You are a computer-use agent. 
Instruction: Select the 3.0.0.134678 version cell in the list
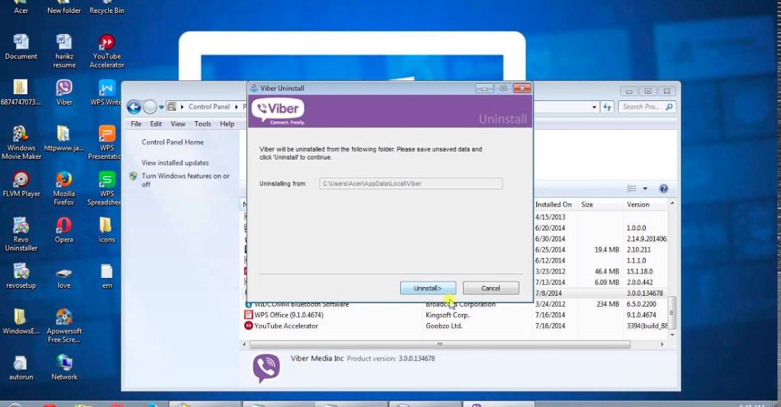coord(644,294)
